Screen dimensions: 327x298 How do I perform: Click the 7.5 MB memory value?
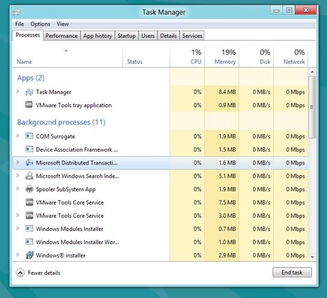(x=227, y=202)
